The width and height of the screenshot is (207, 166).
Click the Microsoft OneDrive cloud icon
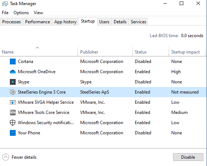[x=13, y=72]
